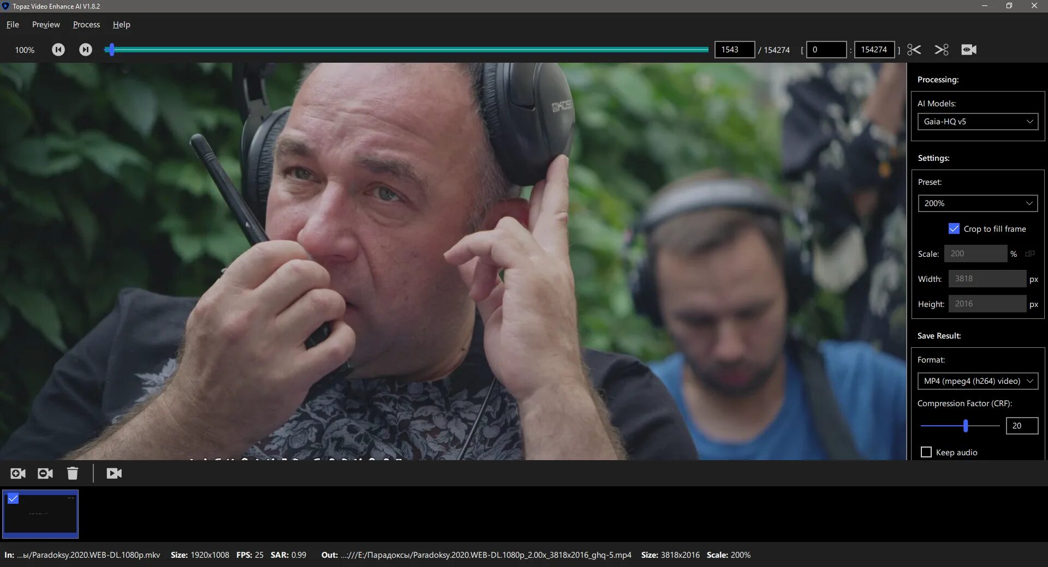The image size is (1048, 567).
Task: Enable the Keep audio checkbox
Action: pos(926,452)
